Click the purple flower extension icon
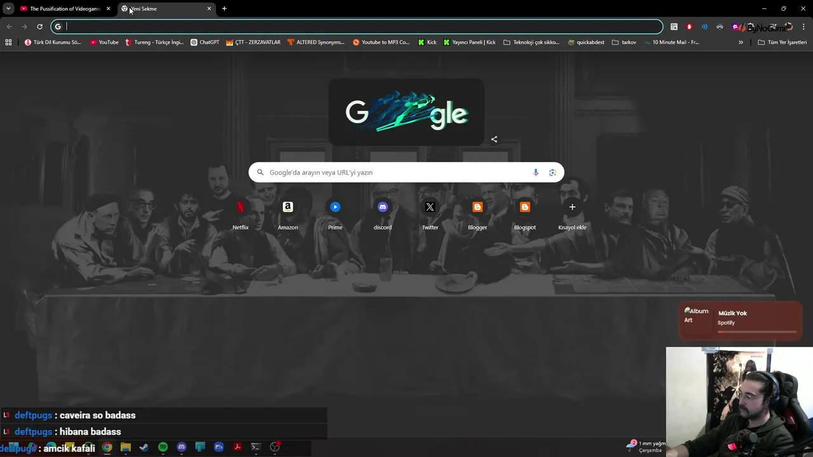The width and height of the screenshot is (813, 457). (735, 27)
